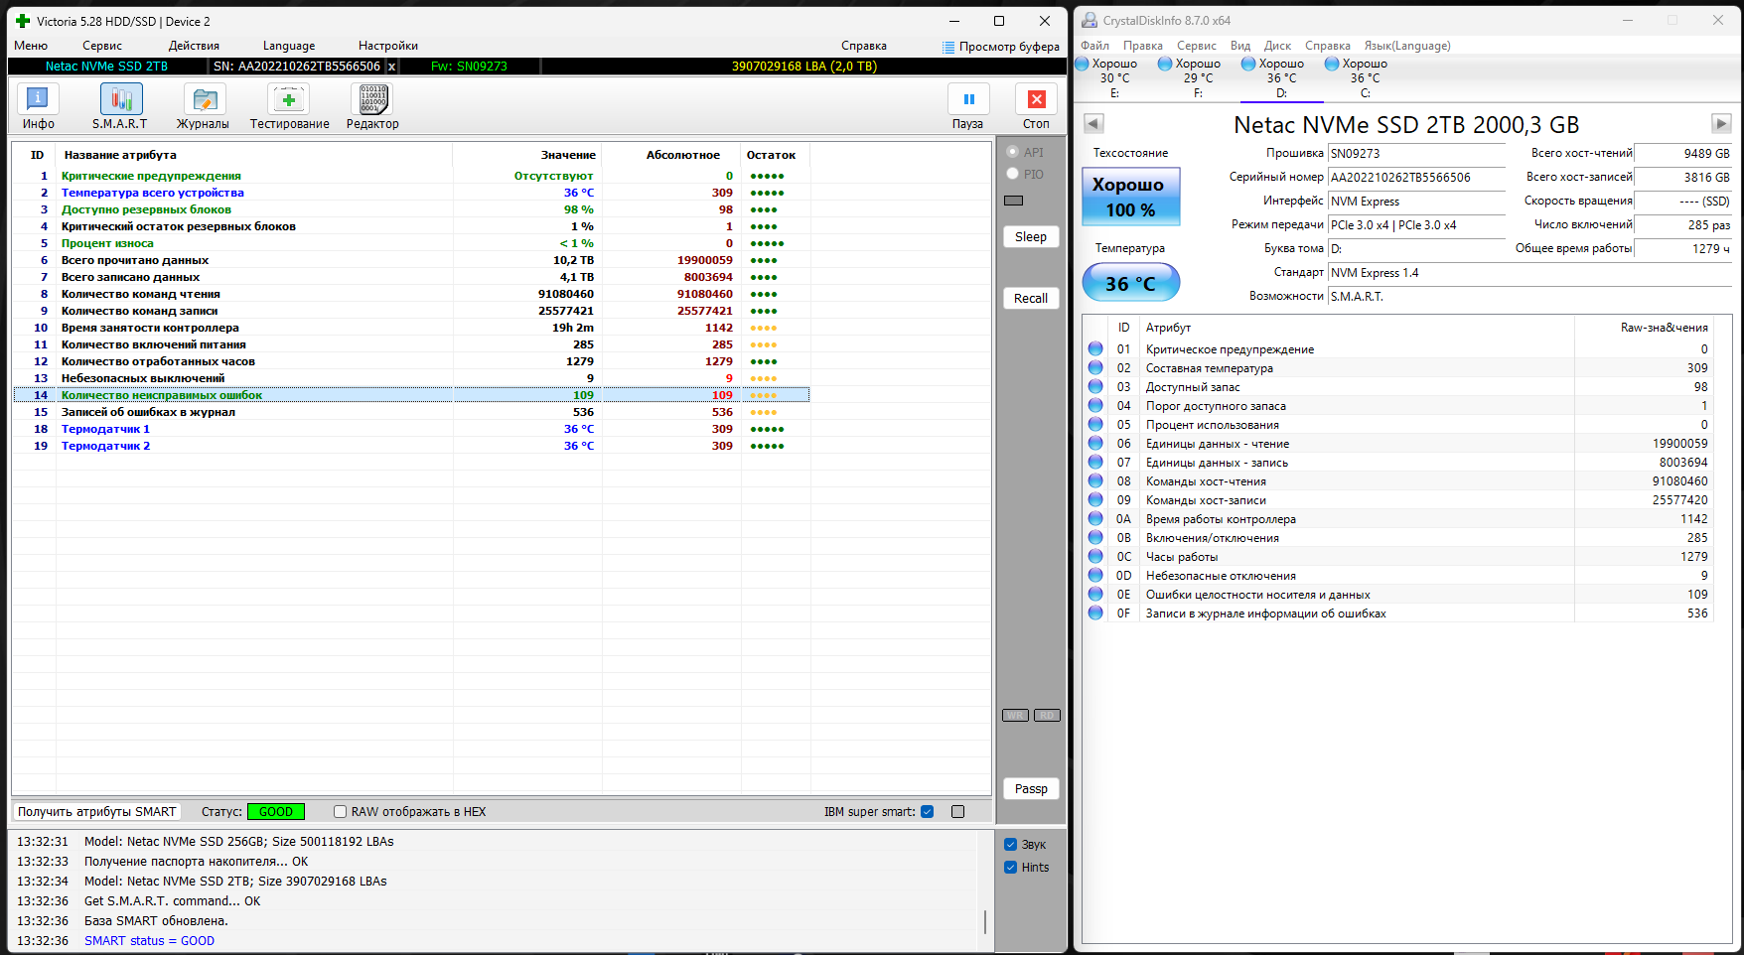1744x955 pixels.
Task: Open the Language menu in Victoria
Action: coord(289,46)
